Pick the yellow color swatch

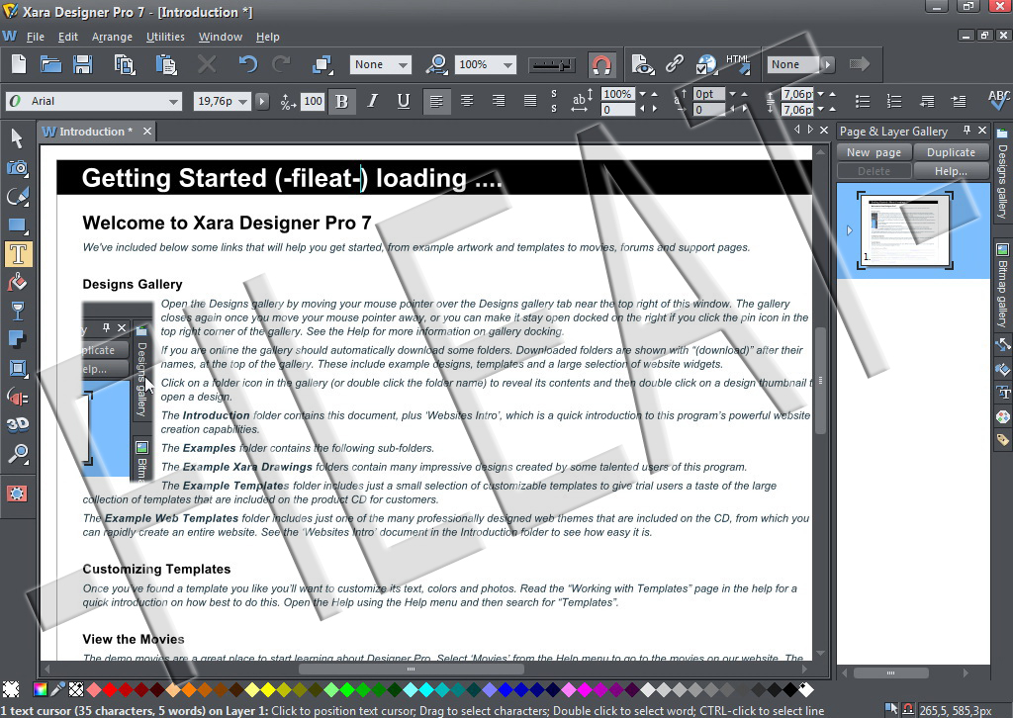click(267, 689)
